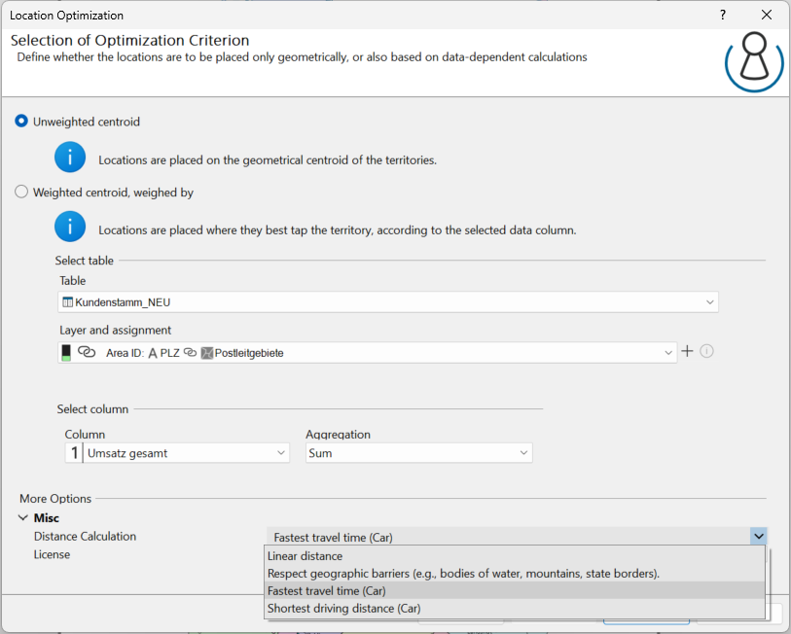Open the Table dropdown showing Kundenstamm_NEU
This screenshot has width=791, height=634.
(709, 302)
